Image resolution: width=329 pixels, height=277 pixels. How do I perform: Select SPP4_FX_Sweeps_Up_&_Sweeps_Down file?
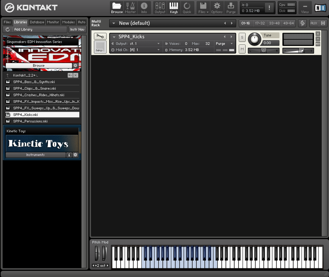42,108
